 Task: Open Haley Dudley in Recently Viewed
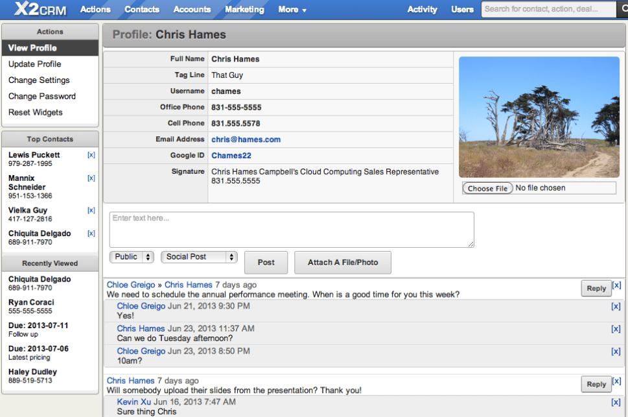coord(32,372)
